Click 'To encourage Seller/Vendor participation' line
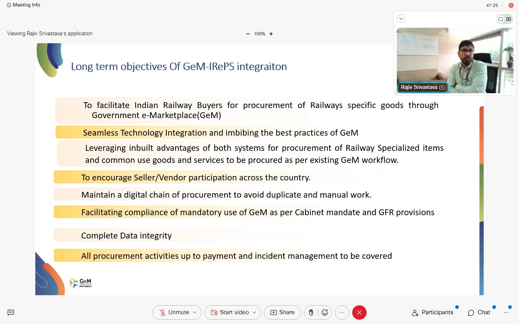519x324 pixels. [x=196, y=177]
